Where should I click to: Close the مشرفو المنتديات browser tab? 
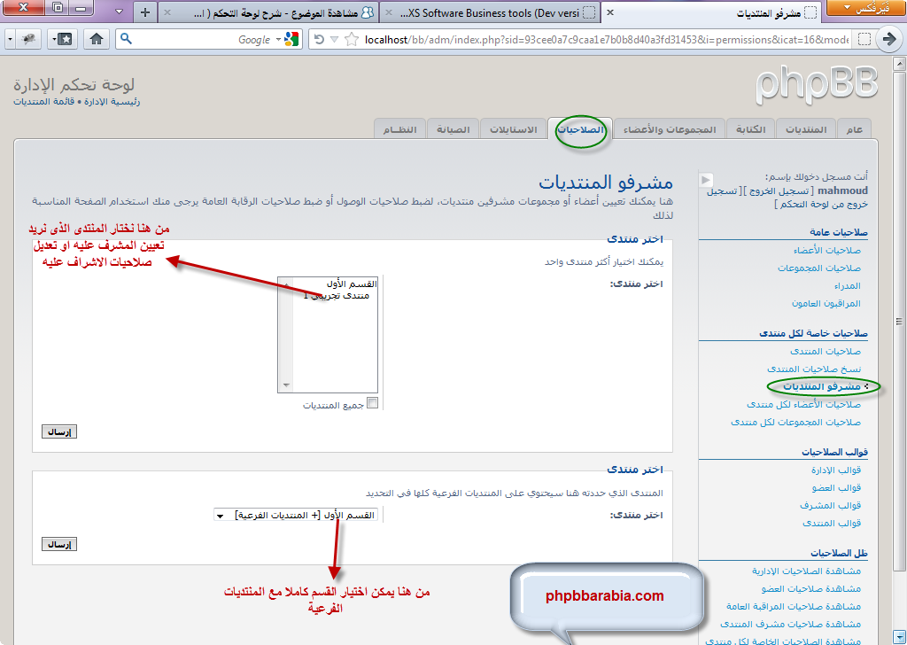click(610, 12)
